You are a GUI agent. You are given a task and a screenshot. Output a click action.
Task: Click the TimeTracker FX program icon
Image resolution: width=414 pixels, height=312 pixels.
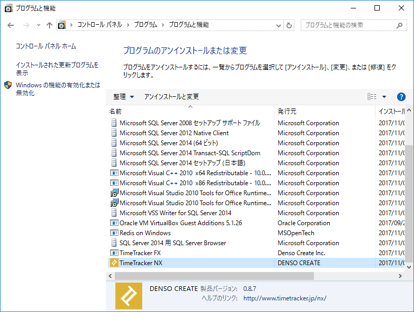click(114, 253)
